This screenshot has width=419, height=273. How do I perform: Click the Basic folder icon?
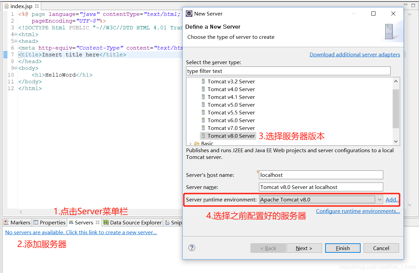pos(197,143)
